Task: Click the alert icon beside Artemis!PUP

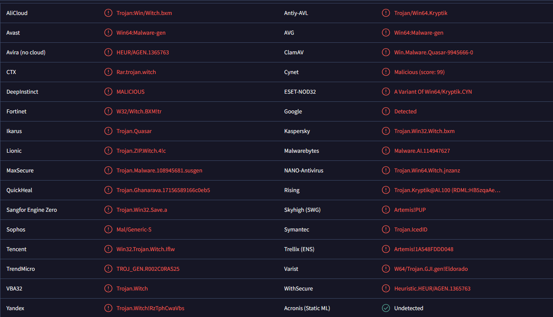Action: pos(386,210)
